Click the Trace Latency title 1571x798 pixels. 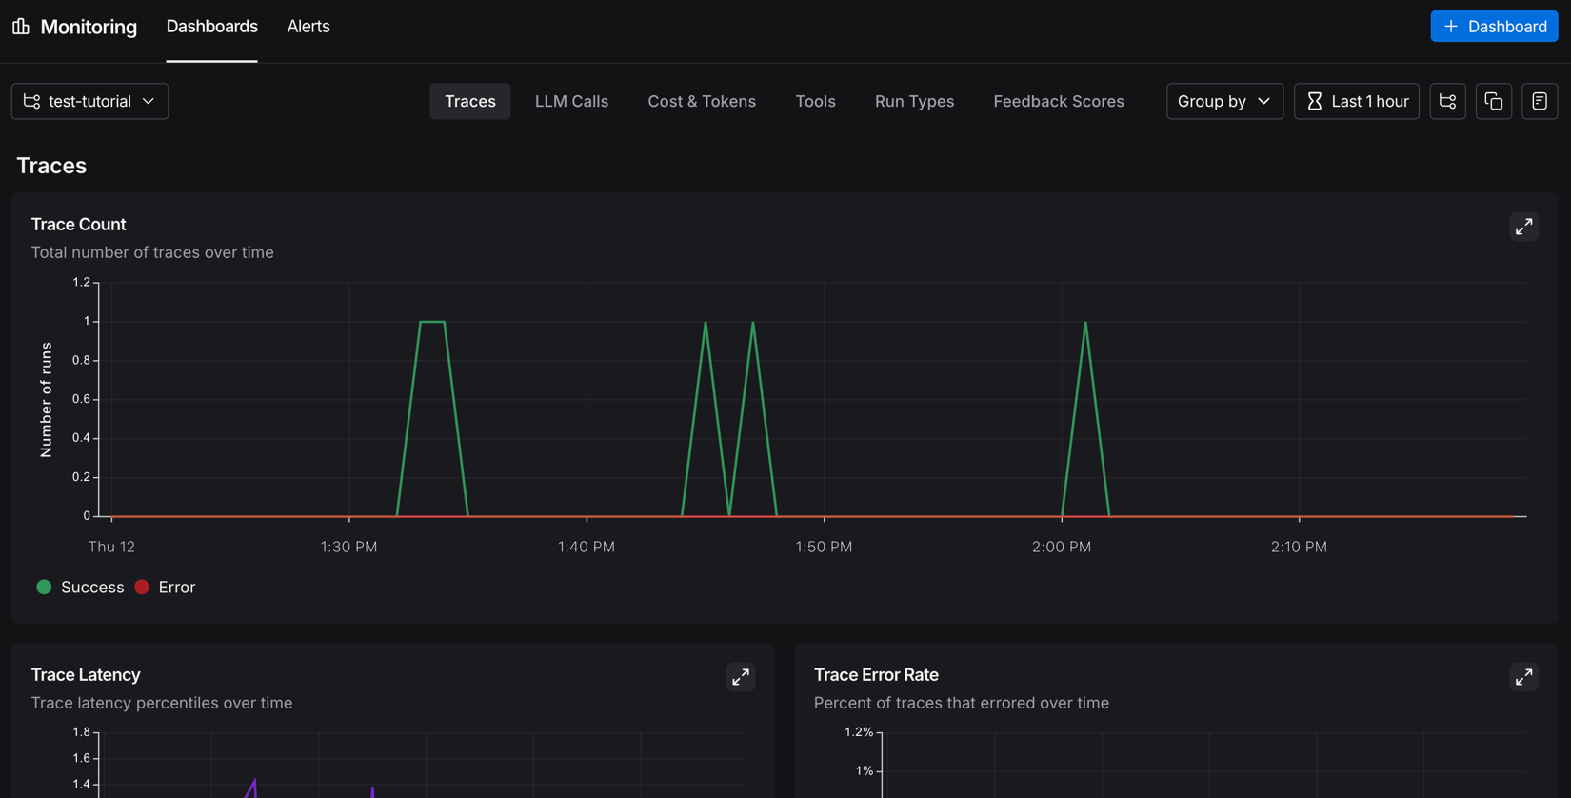(x=86, y=675)
